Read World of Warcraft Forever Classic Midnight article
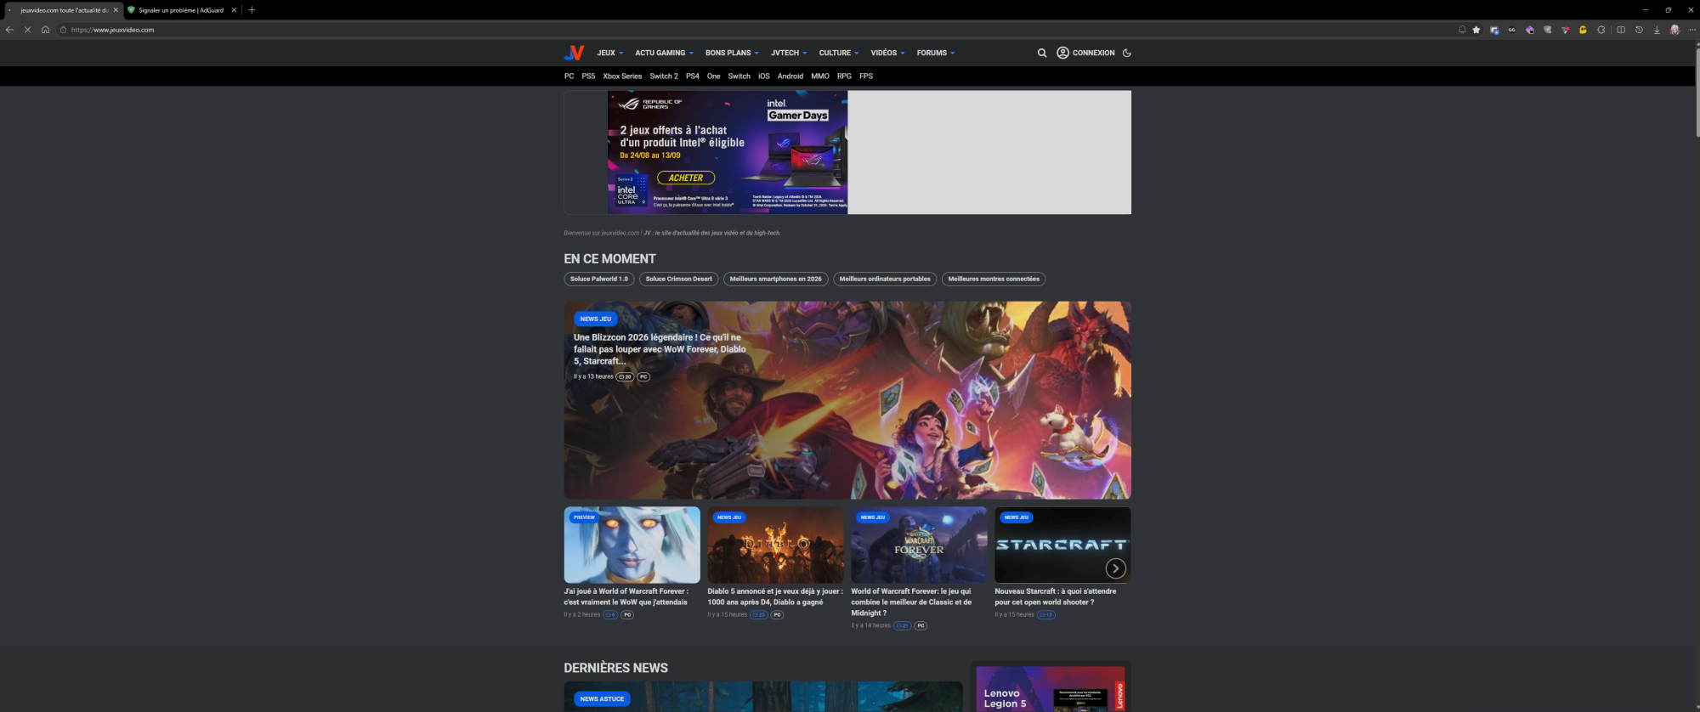The height and width of the screenshot is (712, 1700). point(911,602)
